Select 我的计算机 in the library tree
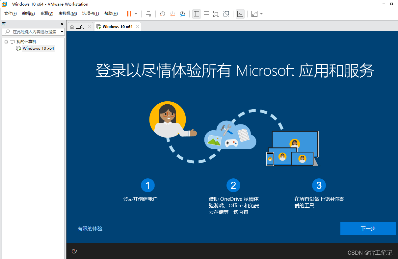The image size is (398, 259). (x=26, y=42)
